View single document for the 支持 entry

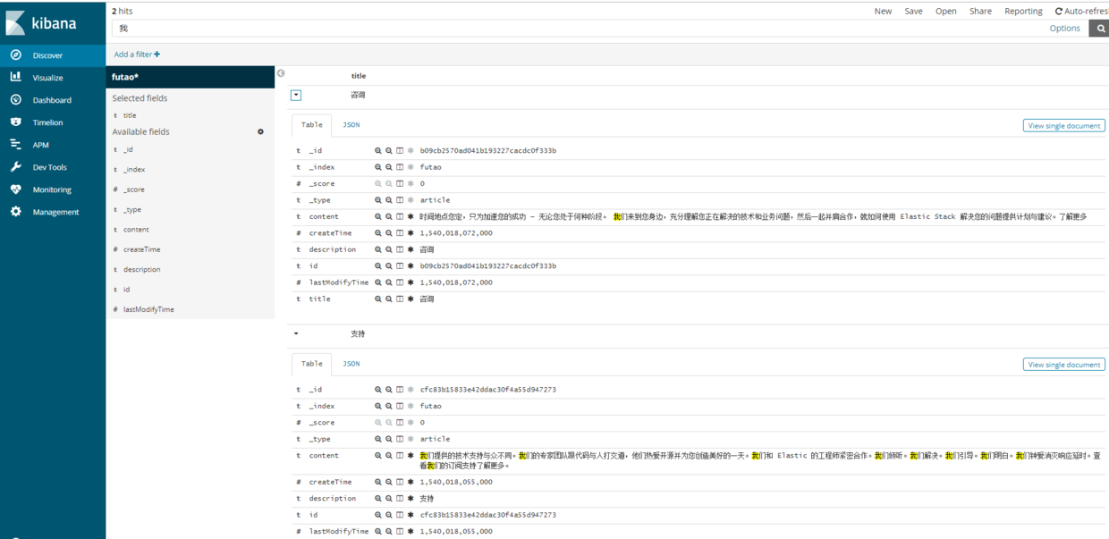pos(1064,365)
